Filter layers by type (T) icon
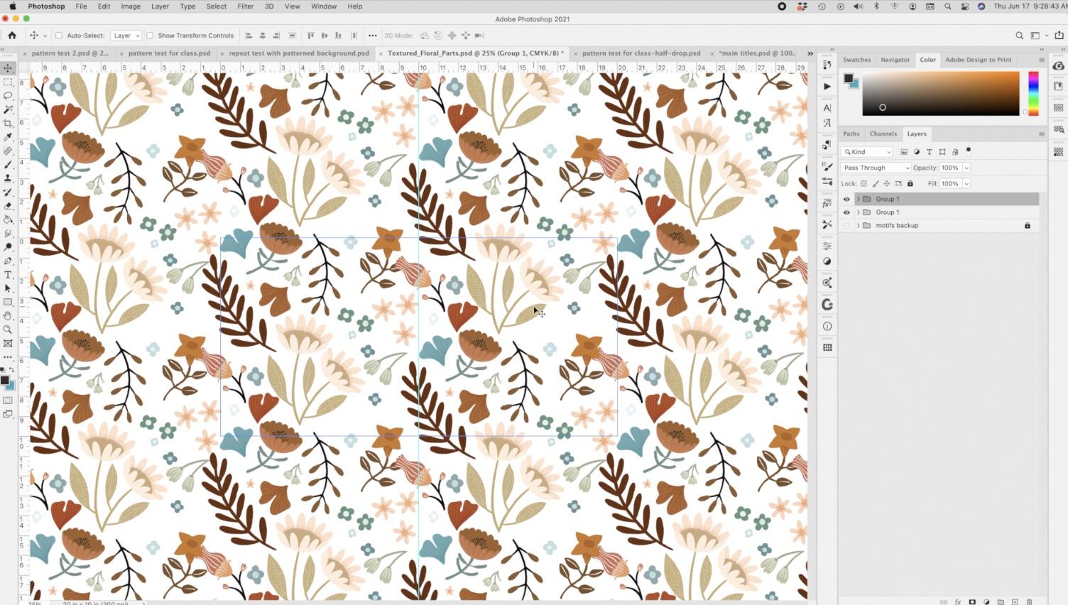1068x605 pixels. pos(930,152)
